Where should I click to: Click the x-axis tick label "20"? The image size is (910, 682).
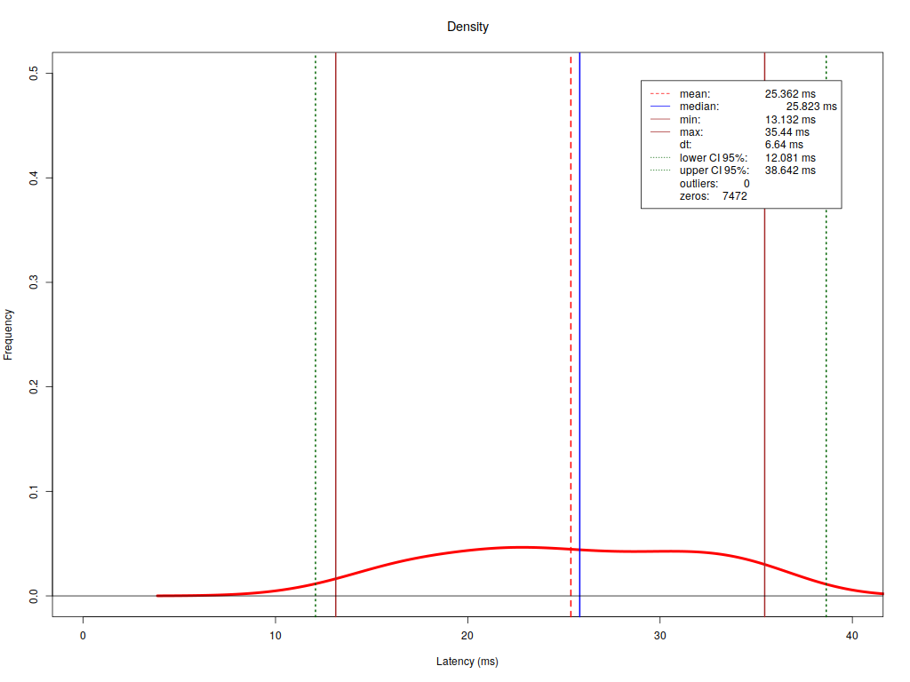(x=467, y=636)
